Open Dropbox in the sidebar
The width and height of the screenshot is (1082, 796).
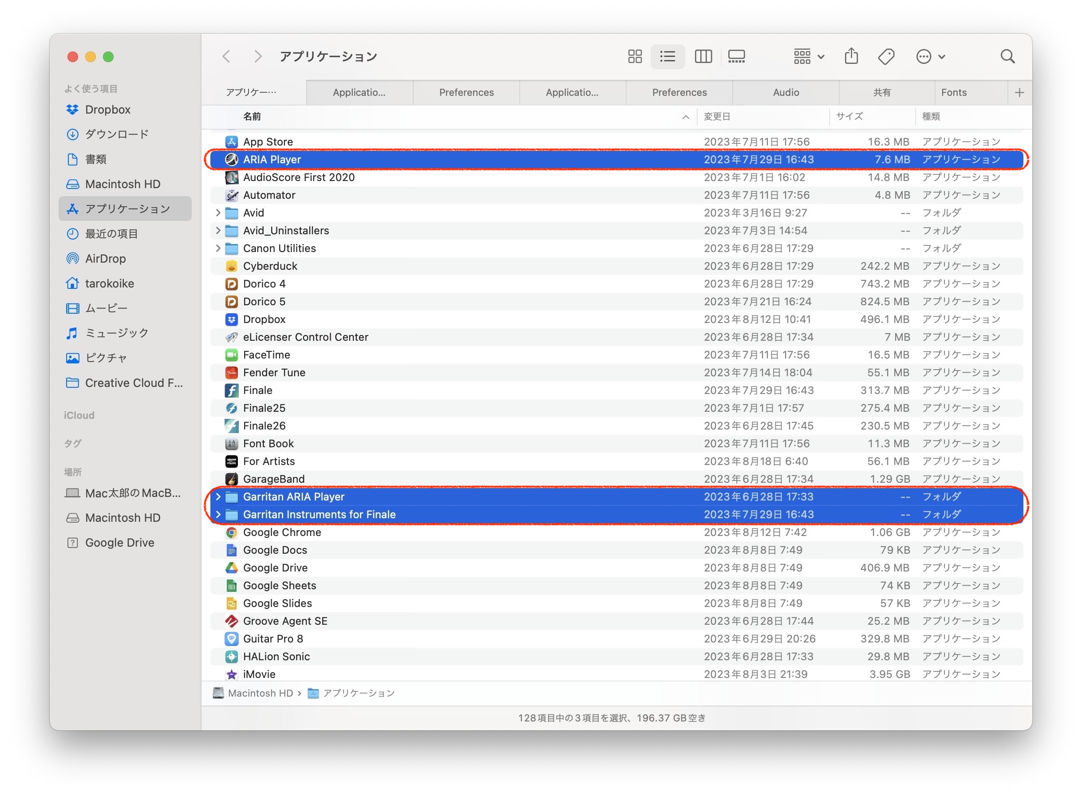125,110
